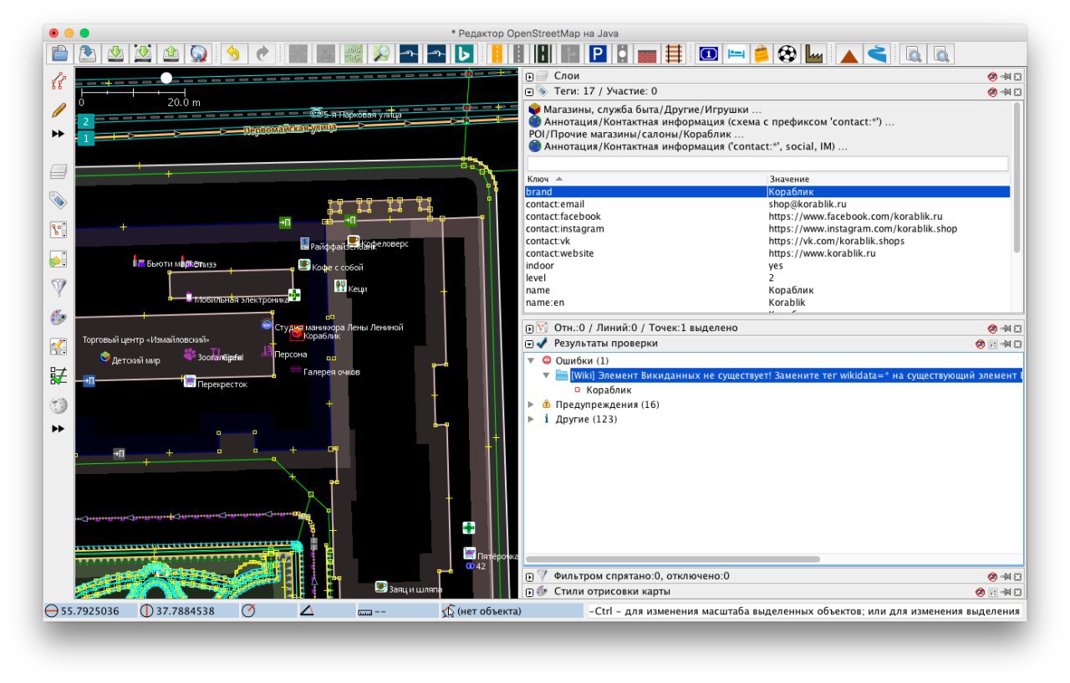Viewport: 1070px width, 683px height.
Task: Activate the Select tool in left toolbar
Action: (x=58, y=81)
